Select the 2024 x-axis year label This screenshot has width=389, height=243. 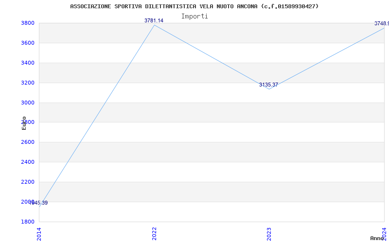(385, 234)
